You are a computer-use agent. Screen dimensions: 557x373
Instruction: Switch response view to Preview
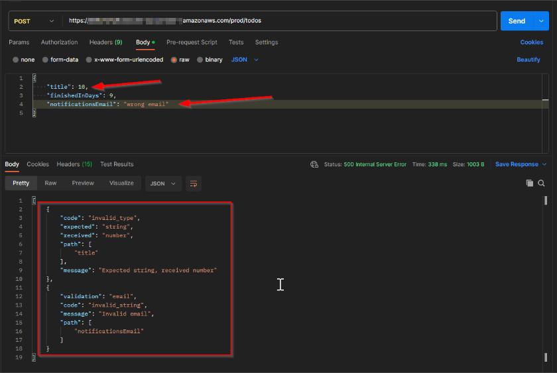click(83, 183)
